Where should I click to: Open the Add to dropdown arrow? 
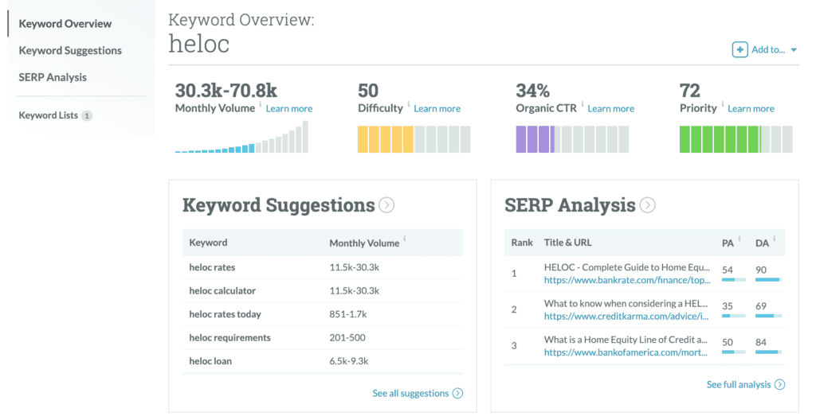(794, 50)
